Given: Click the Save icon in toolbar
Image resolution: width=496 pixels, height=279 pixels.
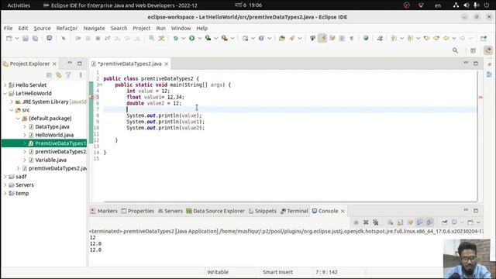Looking at the screenshot, I should point(26,38).
